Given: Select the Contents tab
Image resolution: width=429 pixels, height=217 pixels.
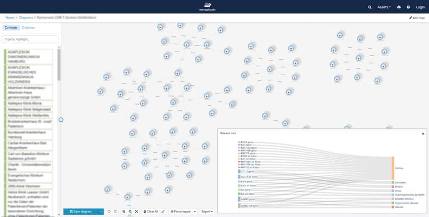Looking at the screenshot, I should tap(11, 28).
